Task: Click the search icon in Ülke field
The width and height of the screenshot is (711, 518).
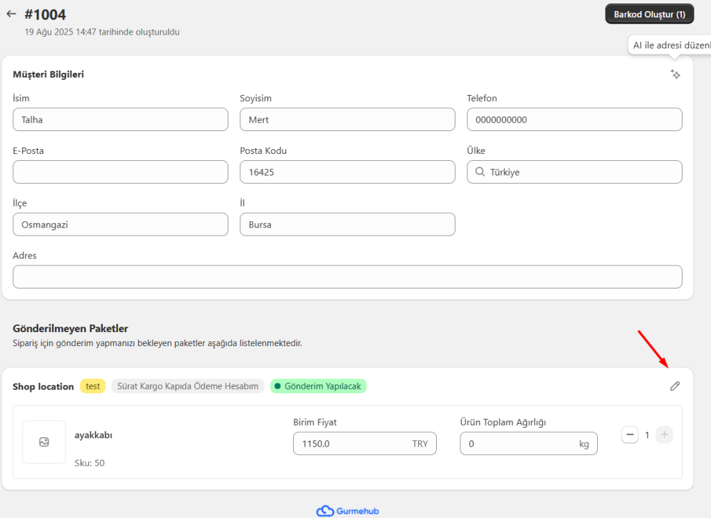Action: (x=480, y=172)
